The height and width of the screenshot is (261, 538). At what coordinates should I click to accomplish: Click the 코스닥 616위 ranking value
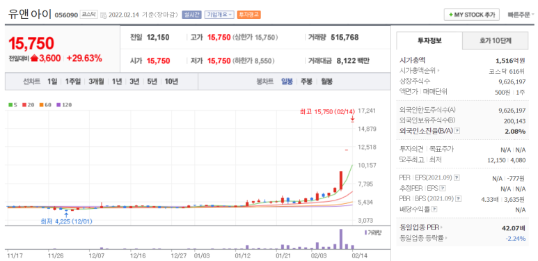507,71
